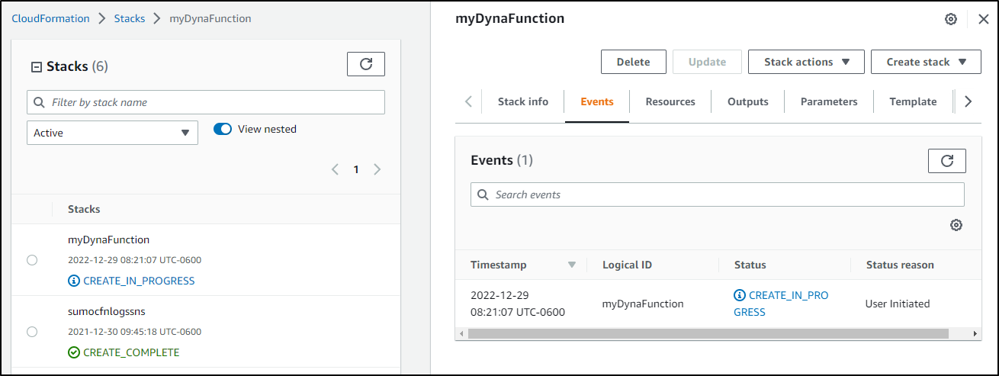Toggle the View nested switch
Image resolution: width=999 pixels, height=376 pixels.
click(x=223, y=130)
